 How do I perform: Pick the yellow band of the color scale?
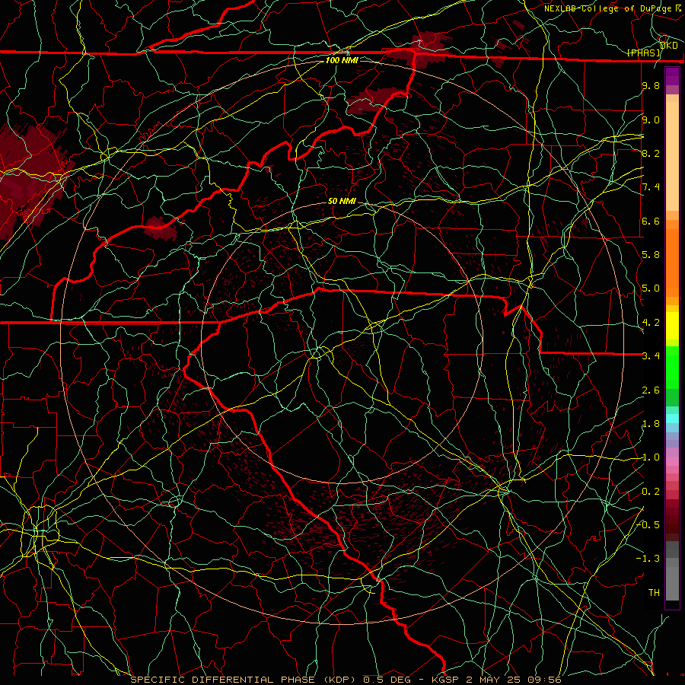click(x=672, y=326)
